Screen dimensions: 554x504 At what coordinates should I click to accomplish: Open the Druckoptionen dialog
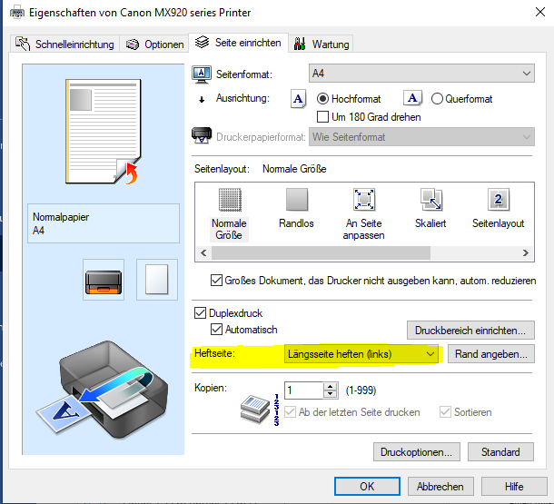pyautogui.click(x=417, y=451)
